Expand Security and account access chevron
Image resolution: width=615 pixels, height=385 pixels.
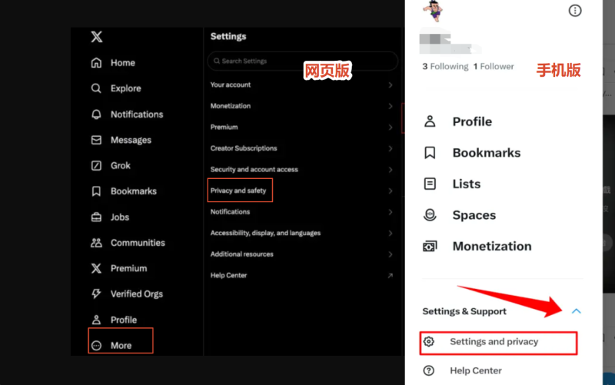tap(391, 170)
